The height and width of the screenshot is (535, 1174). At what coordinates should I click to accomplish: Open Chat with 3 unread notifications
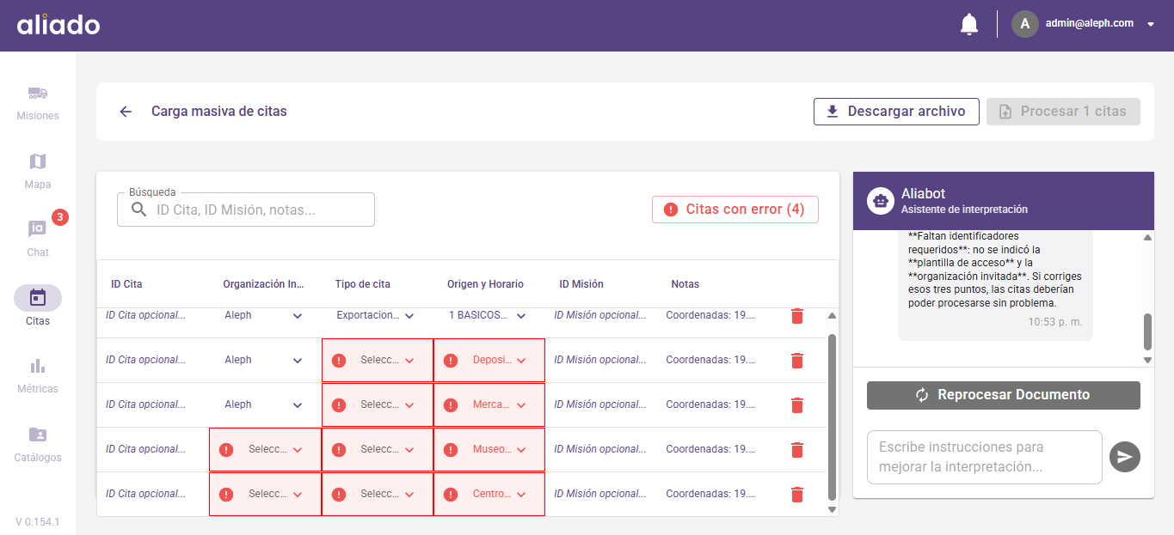click(x=38, y=238)
